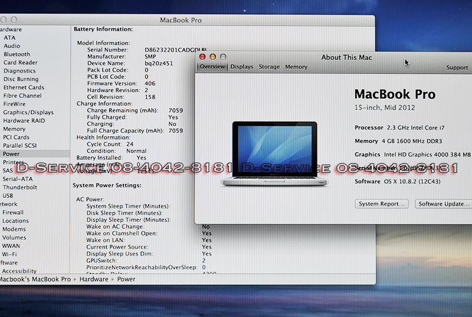Select the highlighted Power entry
Screen dimensions: 472x317
click(35, 154)
